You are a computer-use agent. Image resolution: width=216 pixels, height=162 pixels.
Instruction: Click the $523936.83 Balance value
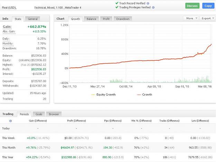pos(39,55)
